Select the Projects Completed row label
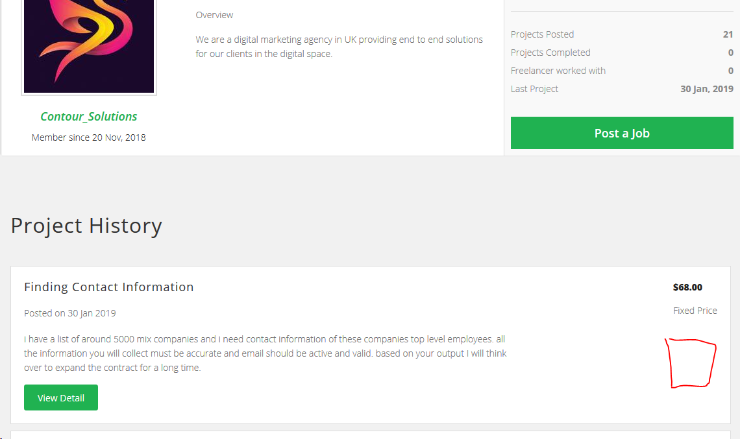The height and width of the screenshot is (439, 740). [550, 53]
